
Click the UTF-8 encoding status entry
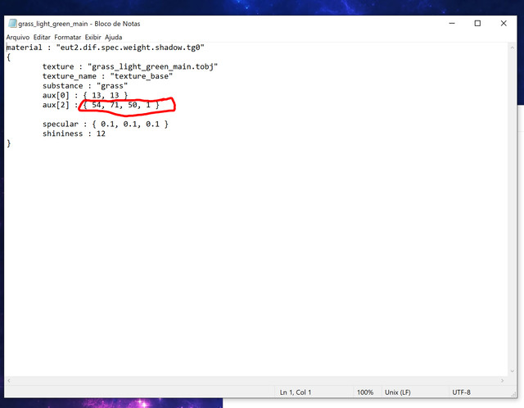[x=461, y=392]
